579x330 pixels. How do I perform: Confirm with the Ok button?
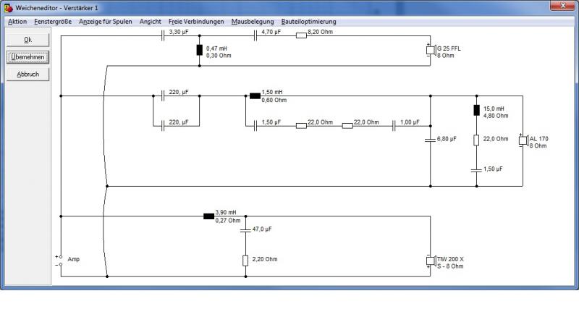[x=28, y=40]
